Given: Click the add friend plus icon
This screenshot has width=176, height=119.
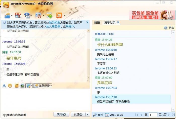Looking at the screenshot, I should click(50, 16).
